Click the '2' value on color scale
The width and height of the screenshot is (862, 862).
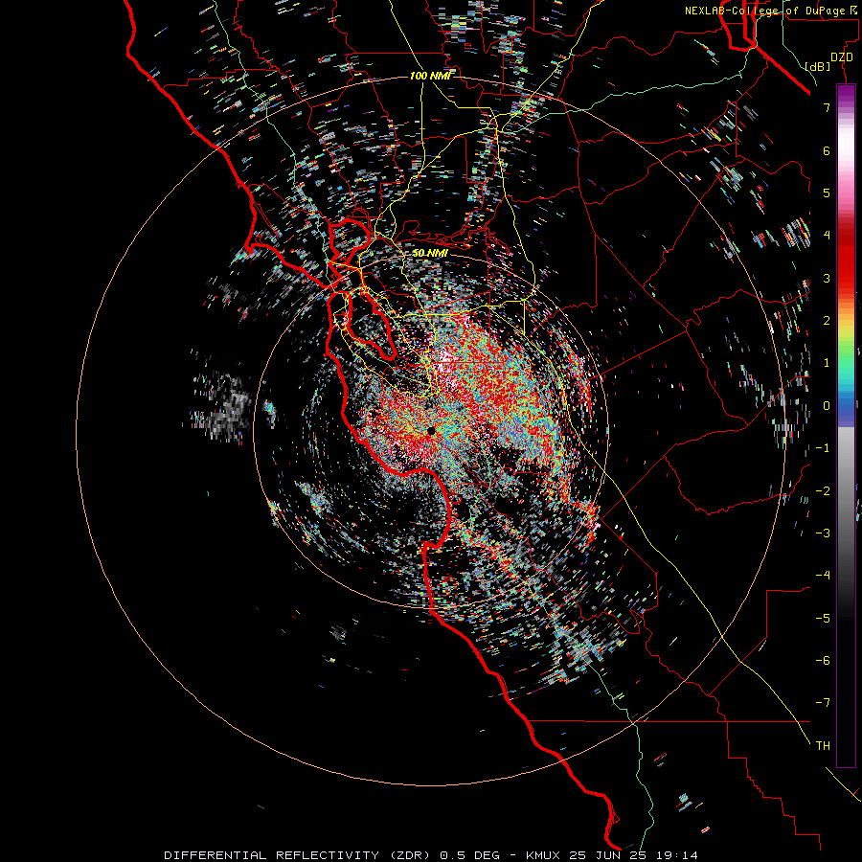click(827, 321)
